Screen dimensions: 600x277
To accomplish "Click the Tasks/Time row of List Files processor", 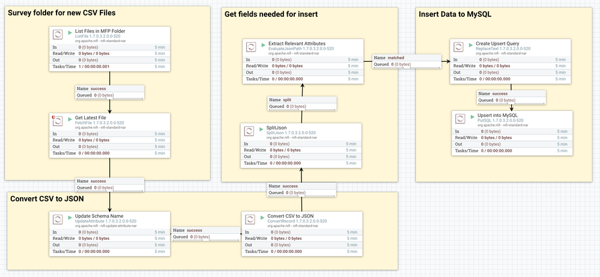I will pyautogui.click(x=109, y=67).
